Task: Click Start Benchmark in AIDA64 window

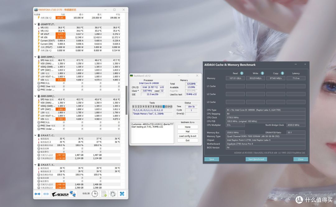Action: click(x=256, y=159)
